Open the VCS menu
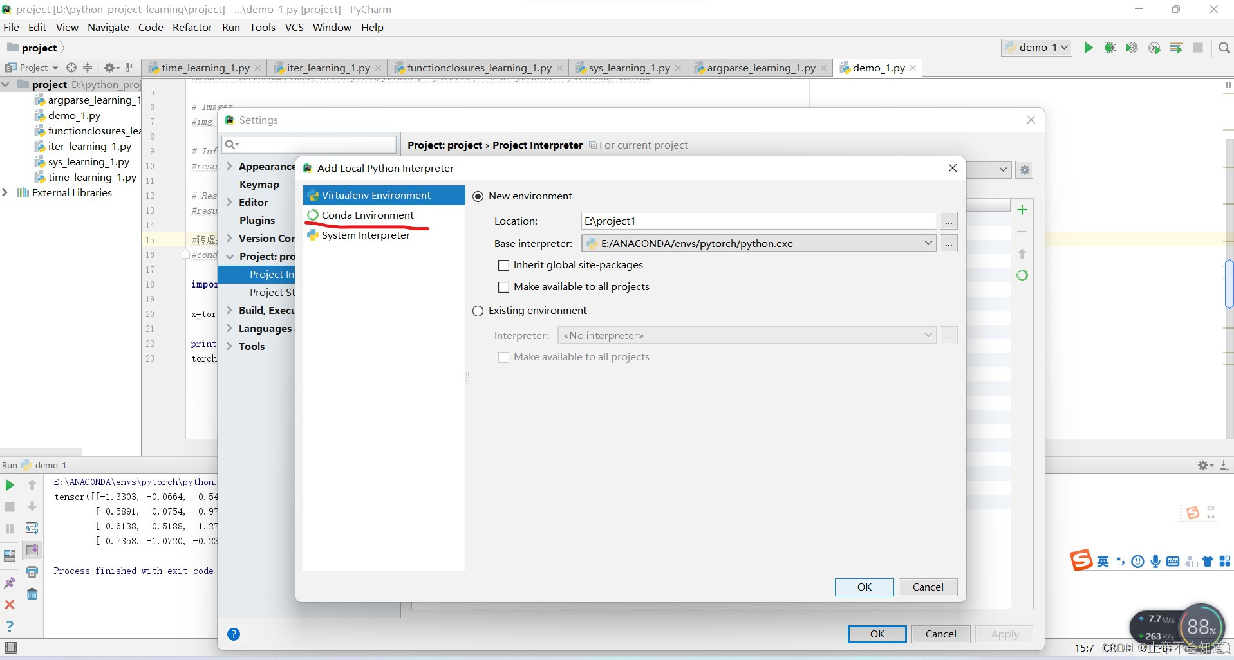 pos(294,27)
